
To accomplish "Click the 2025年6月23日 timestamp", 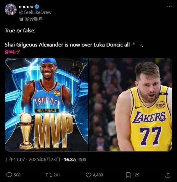I will coord(44,160).
